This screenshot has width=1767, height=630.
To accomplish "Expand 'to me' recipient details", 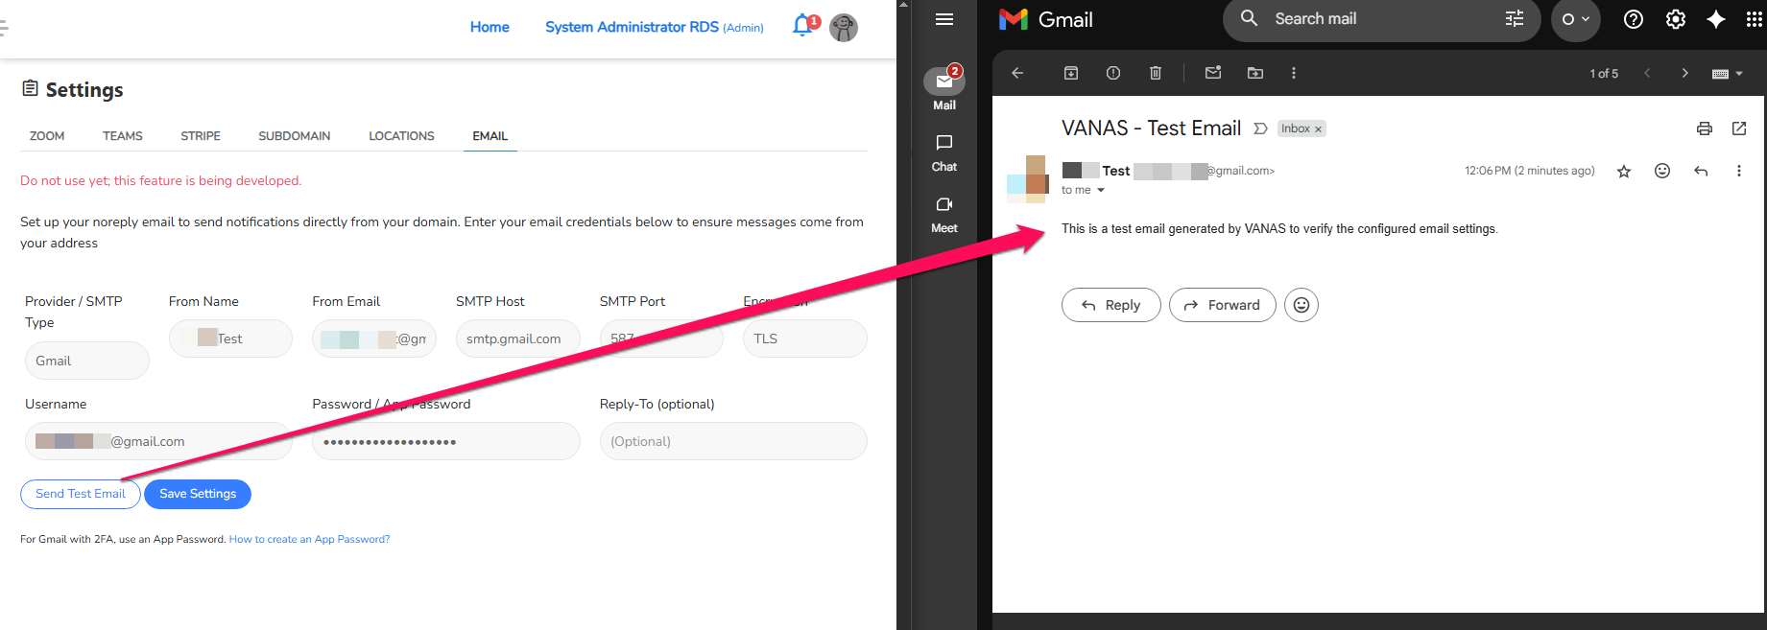I will pos(1101,190).
